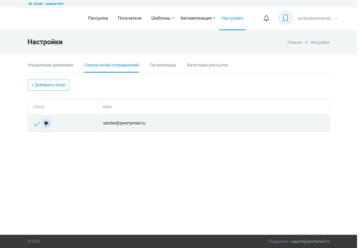Select Настройки in the top navigation

(x=232, y=18)
